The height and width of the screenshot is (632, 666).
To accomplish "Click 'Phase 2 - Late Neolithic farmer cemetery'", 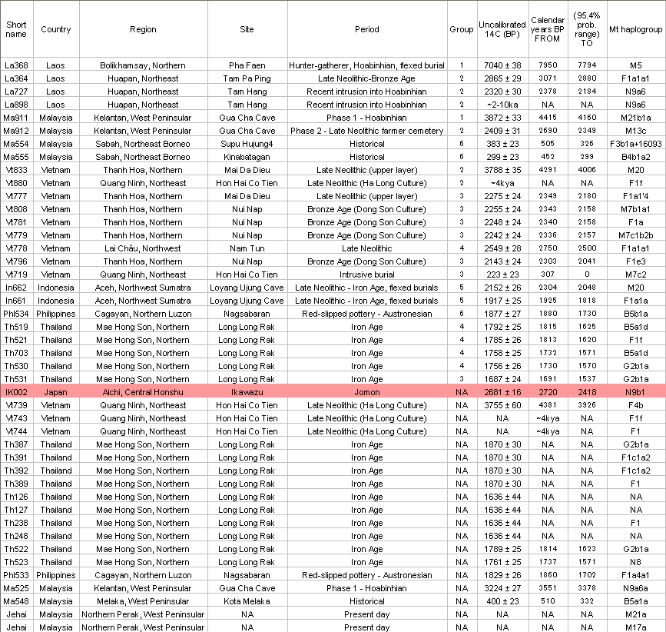I will (367, 131).
